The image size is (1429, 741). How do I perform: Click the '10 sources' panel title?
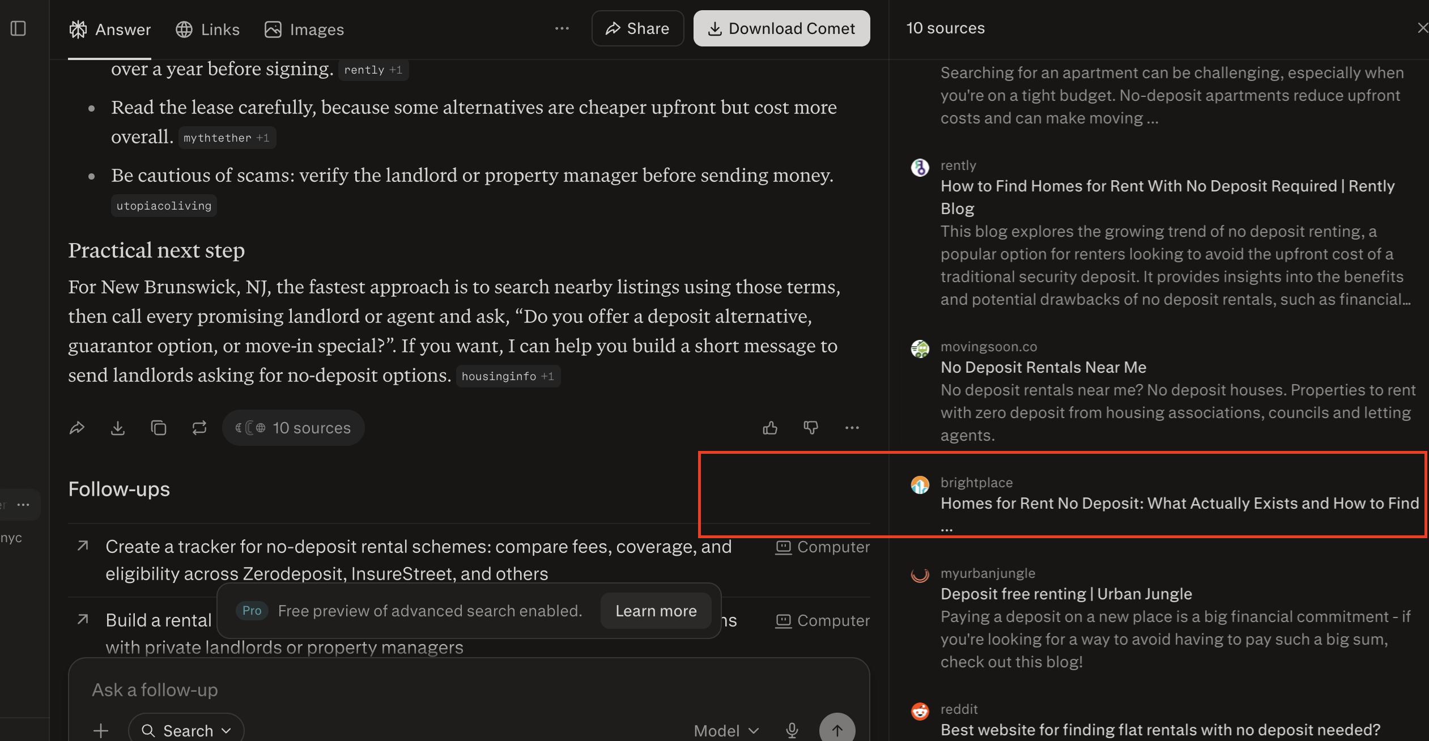(x=946, y=28)
